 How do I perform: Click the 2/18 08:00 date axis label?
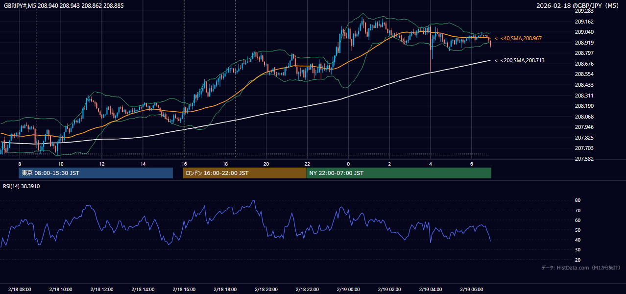[x=20, y=289]
